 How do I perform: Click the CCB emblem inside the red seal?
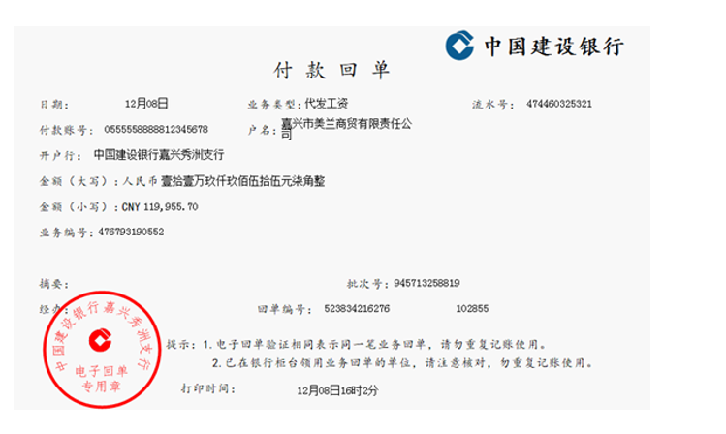click(x=101, y=341)
